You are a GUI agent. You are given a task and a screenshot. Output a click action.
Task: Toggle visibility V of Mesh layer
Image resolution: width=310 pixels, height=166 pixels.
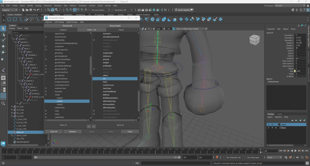coord(268,128)
